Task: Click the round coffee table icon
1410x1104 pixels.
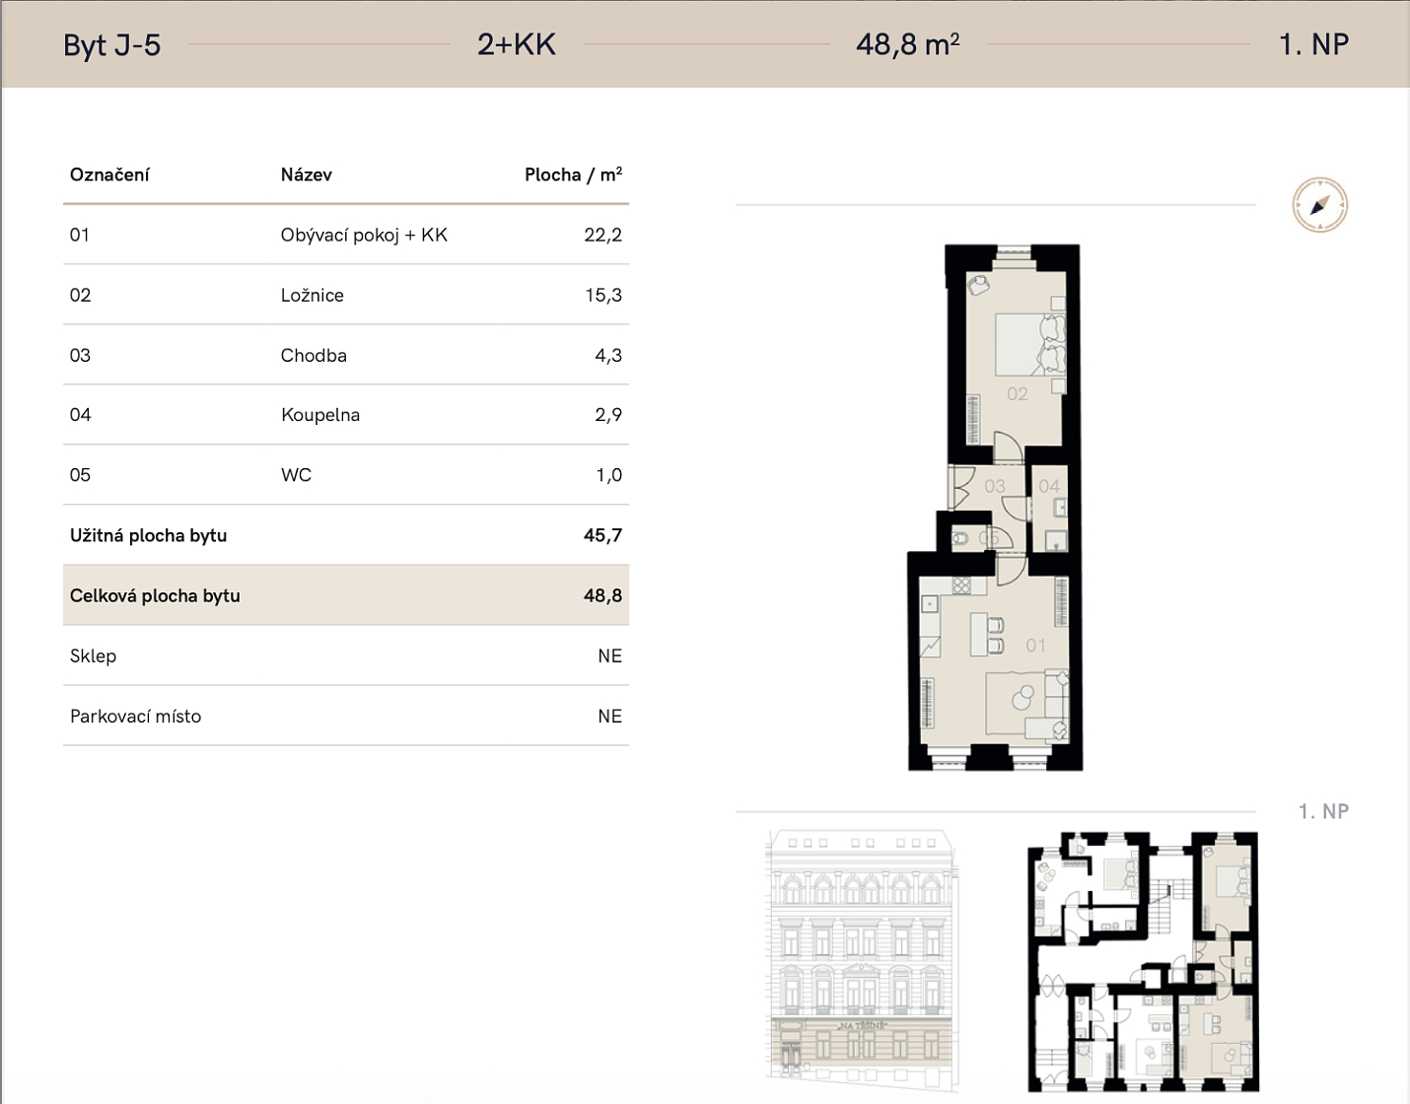Action: point(1023,697)
